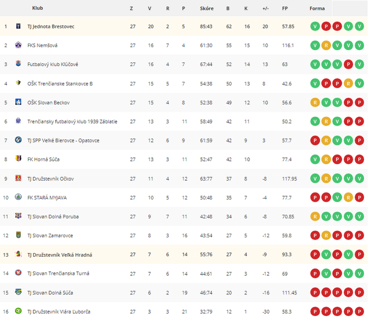Click the TJ Slovan Dolná Súča crest
Image resolution: width=372 pixels, height=324 pixels.
(x=18, y=292)
